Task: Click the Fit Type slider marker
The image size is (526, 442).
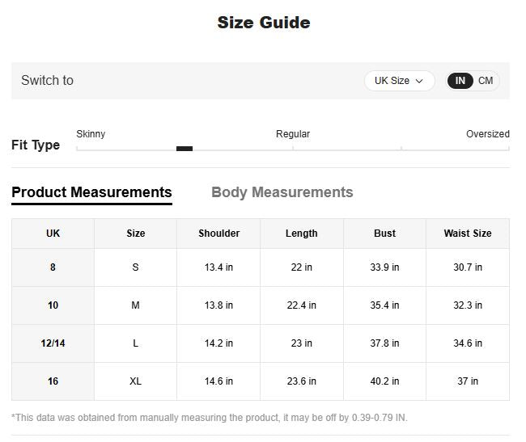Action: (x=185, y=149)
